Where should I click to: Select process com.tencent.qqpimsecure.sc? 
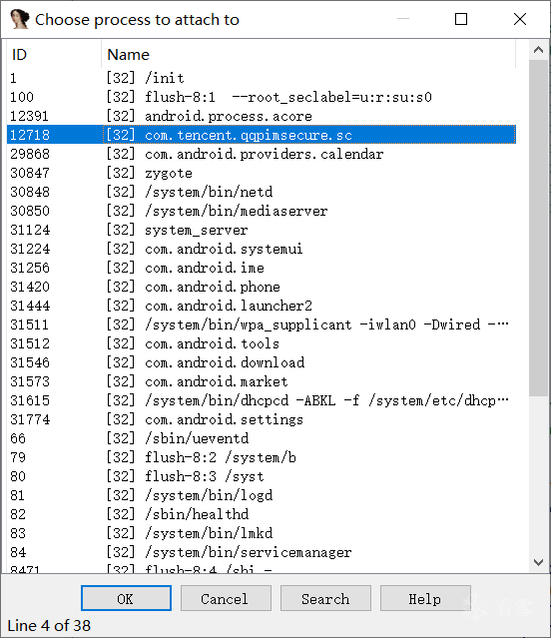[x=262, y=135]
